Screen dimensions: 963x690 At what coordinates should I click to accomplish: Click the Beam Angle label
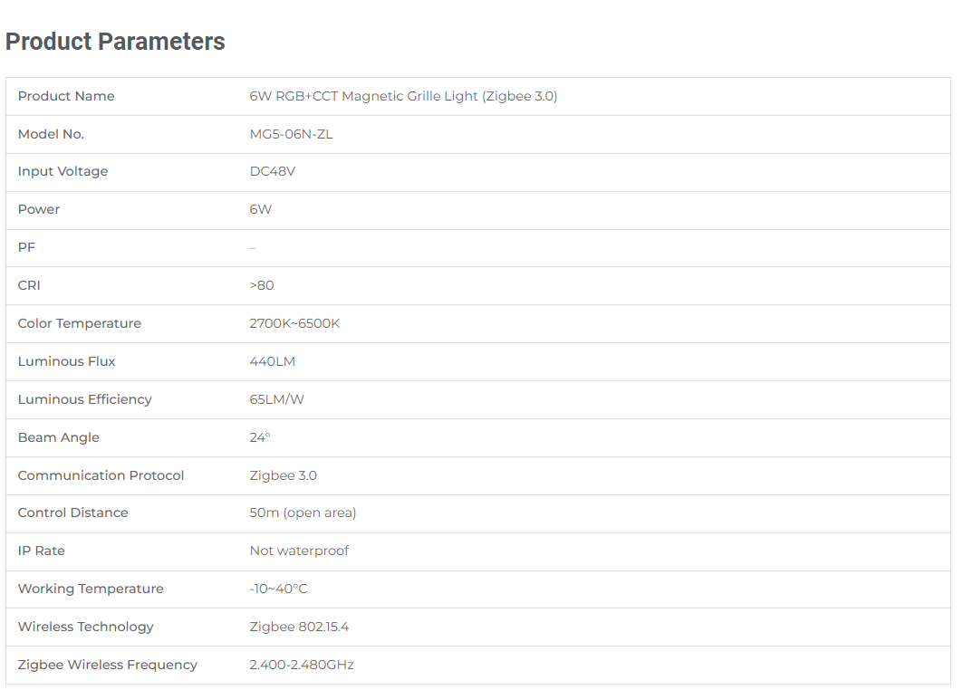click(58, 437)
